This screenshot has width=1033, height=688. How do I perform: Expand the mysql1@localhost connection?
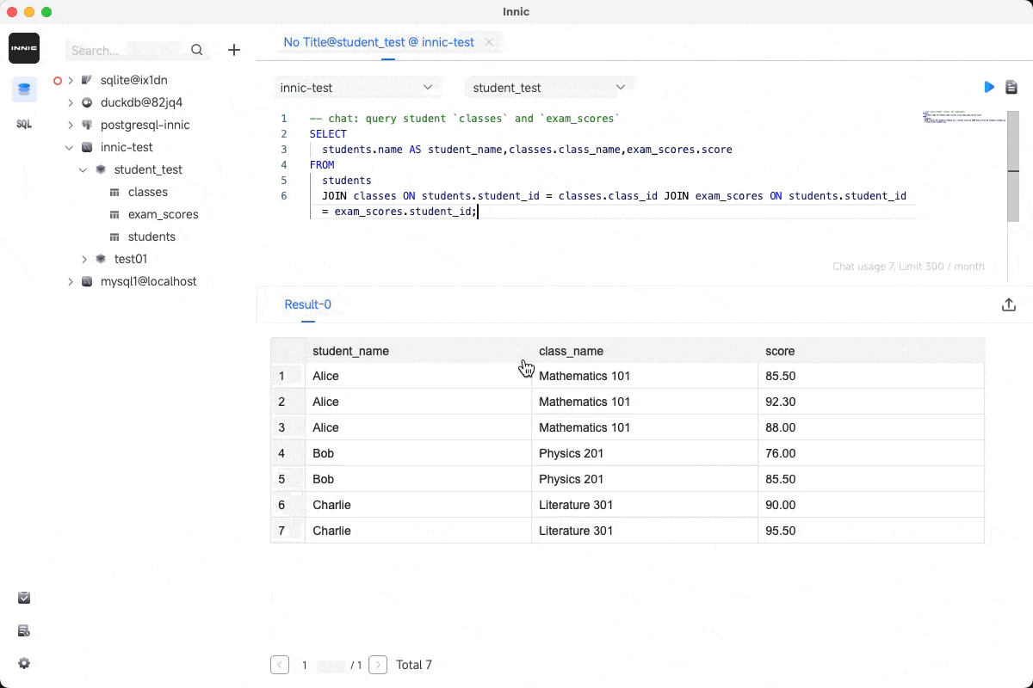[x=70, y=281]
